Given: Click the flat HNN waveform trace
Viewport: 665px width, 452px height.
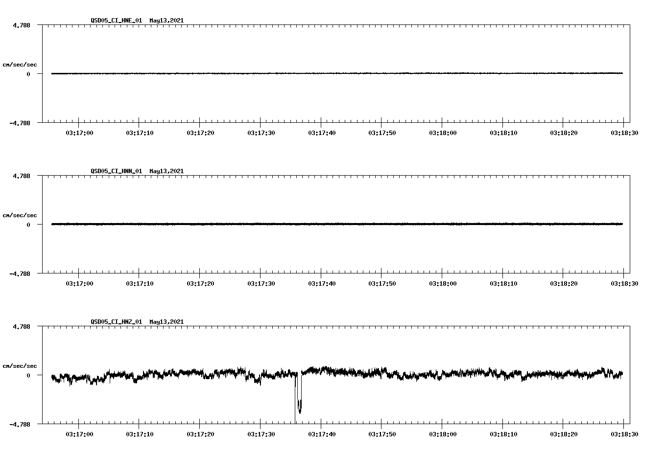Looking at the screenshot, I should 294,225.
